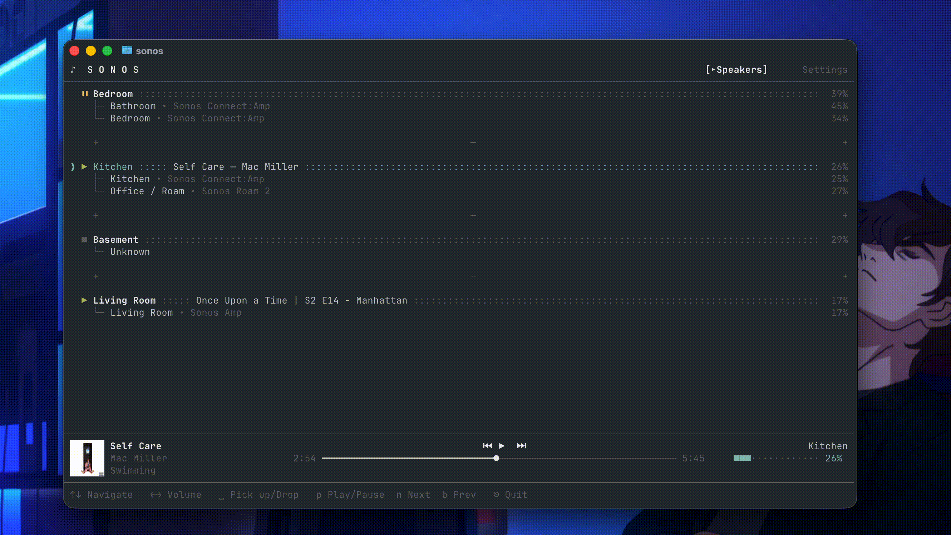
Task: Click the 25% volume value
Action: tap(839, 179)
